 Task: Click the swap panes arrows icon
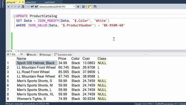(x=22, y=55)
